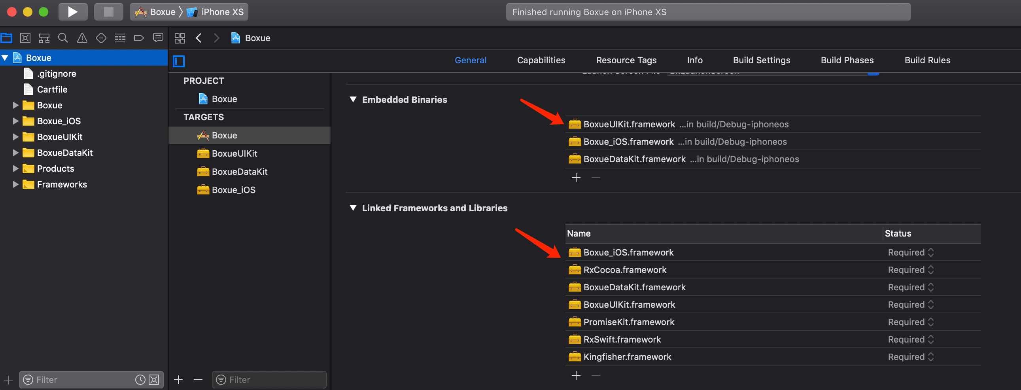Select Boxue scheme in toolbar

(x=155, y=12)
